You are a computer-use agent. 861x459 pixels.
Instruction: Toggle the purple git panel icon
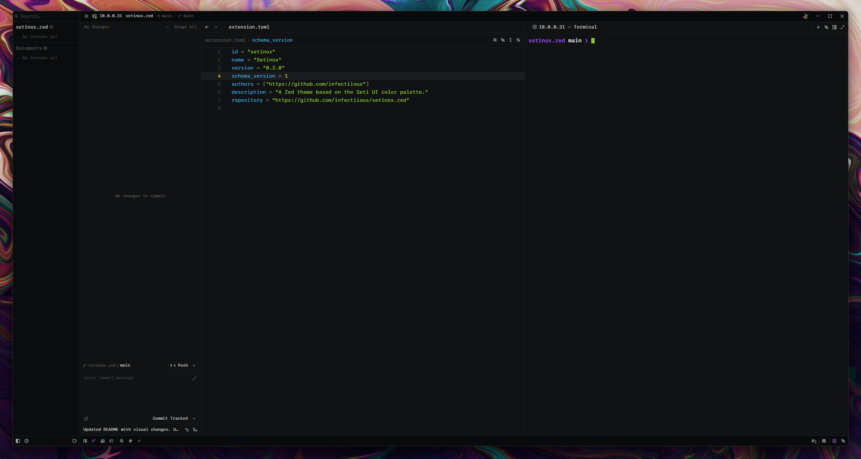pos(94,441)
